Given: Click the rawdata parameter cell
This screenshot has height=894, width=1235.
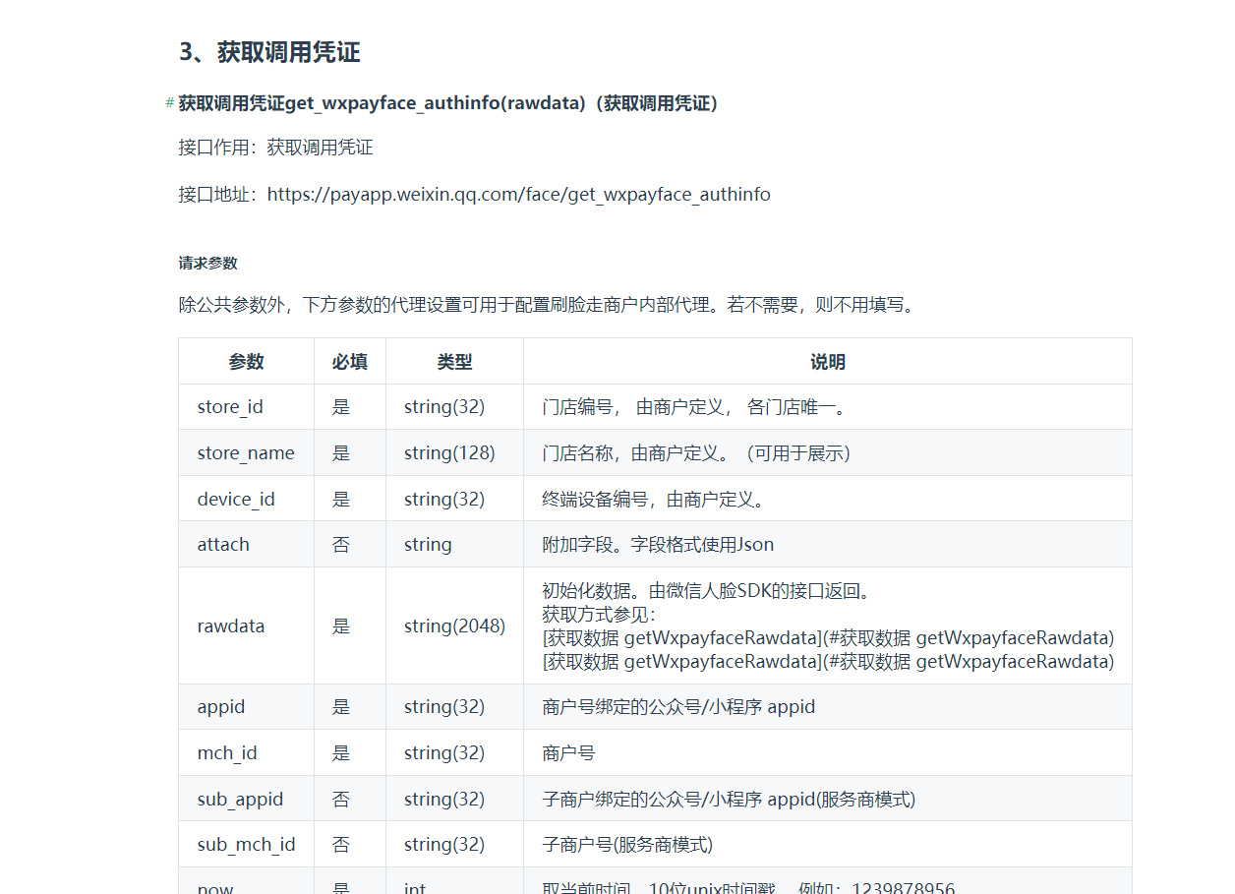Looking at the screenshot, I should [x=246, y=626].
